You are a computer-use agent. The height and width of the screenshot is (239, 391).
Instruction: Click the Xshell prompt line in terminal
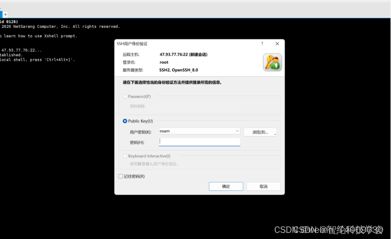38,36
